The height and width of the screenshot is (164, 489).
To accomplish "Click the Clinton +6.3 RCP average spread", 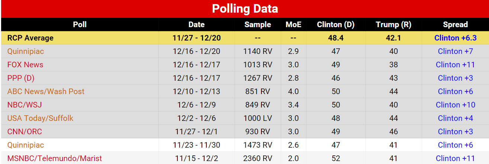I will [x=455, y=38].
